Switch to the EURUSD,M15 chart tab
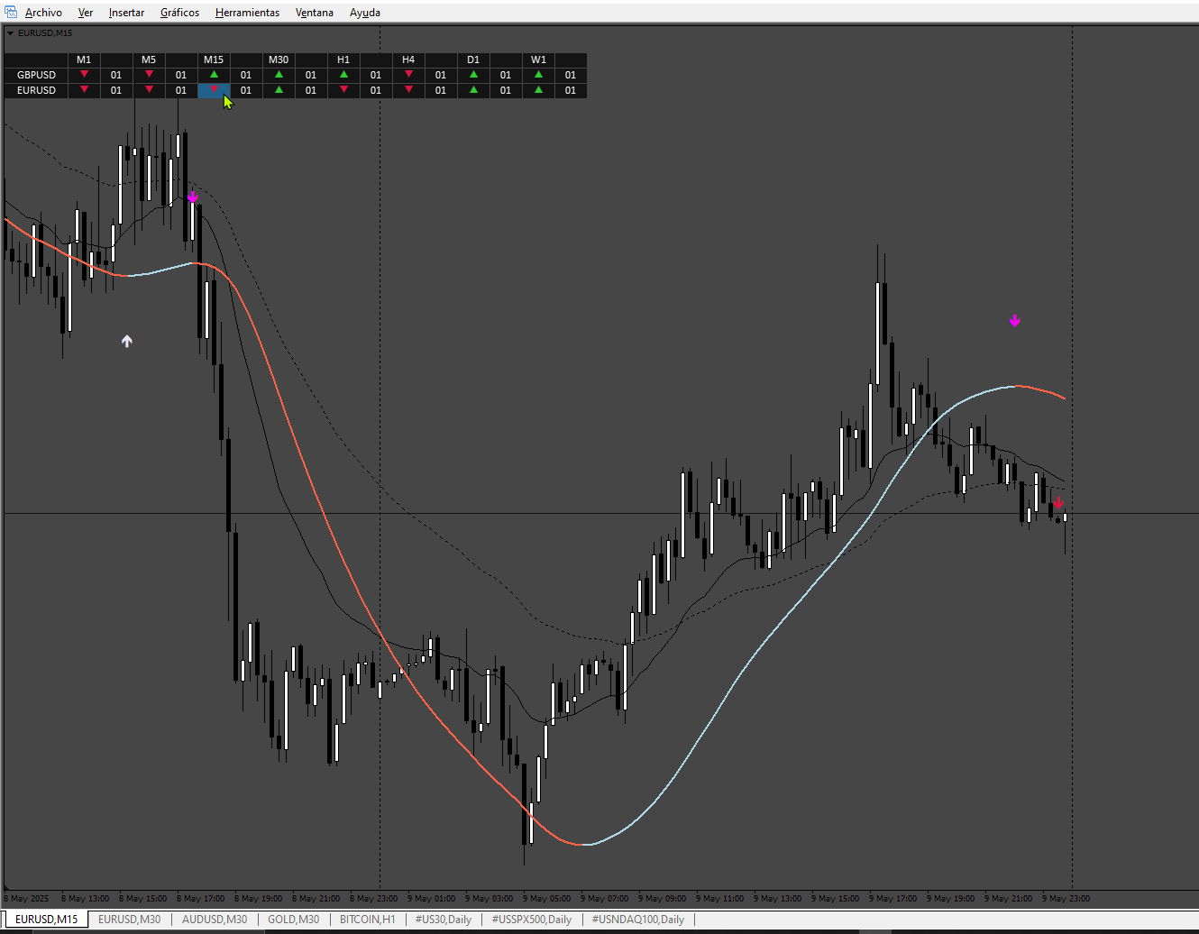 click(x=46, y=920)
